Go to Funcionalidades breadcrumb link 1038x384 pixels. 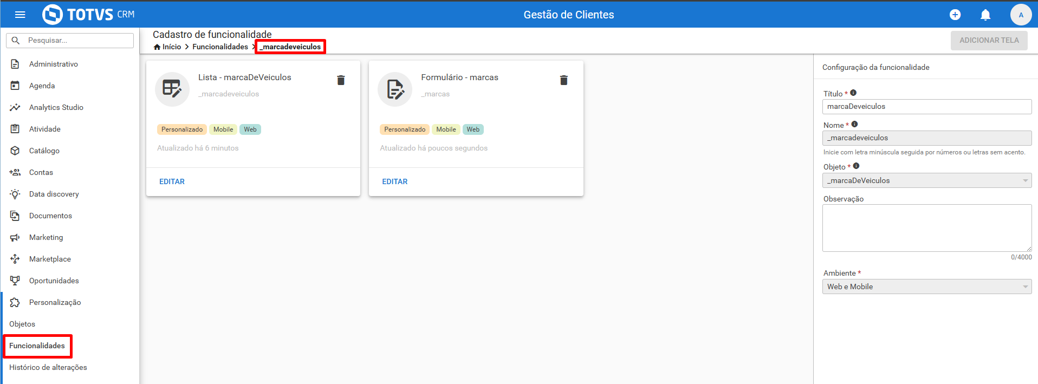coord(220,47)
